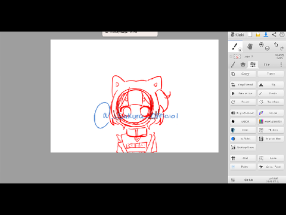Open the Curves filter
Viewport: 286px width, 215px height.
pos(271,113)
